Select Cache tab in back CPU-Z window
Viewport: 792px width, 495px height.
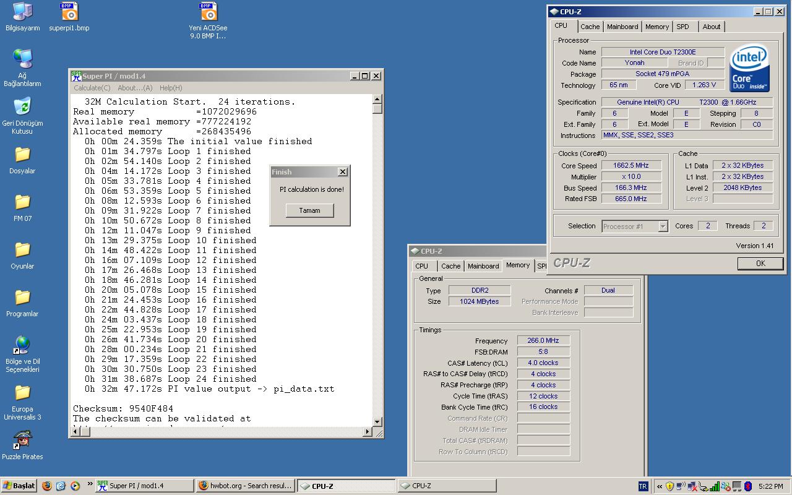450,266
